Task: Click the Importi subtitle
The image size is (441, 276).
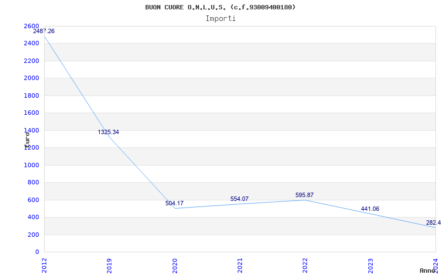Action: click(x=220, y=19)
